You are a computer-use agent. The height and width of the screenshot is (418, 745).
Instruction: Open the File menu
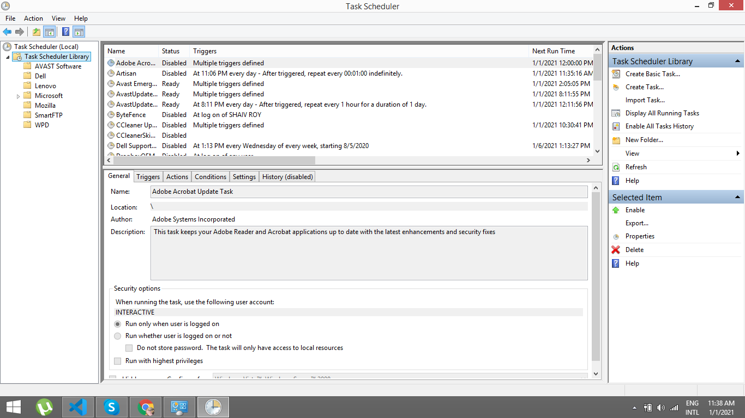[10, 18]
